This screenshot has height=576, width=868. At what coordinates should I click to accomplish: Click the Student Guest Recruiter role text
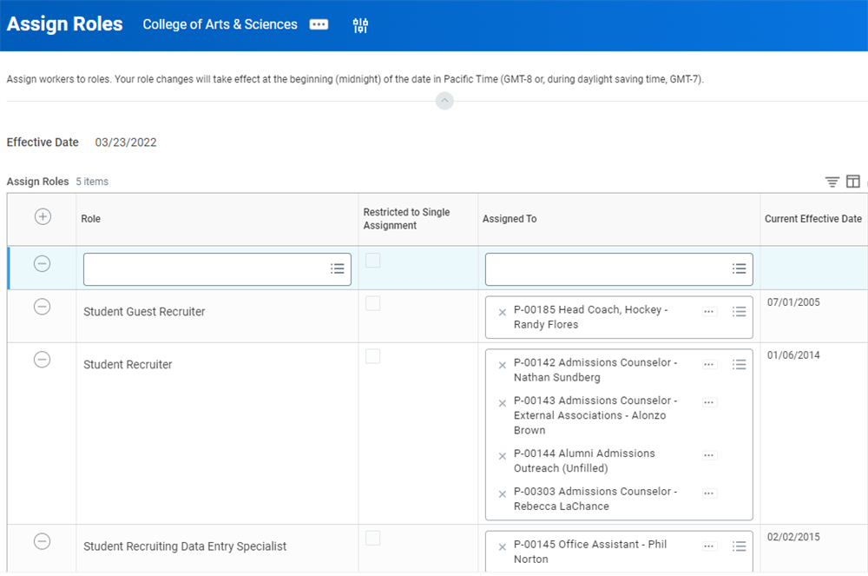144,312
